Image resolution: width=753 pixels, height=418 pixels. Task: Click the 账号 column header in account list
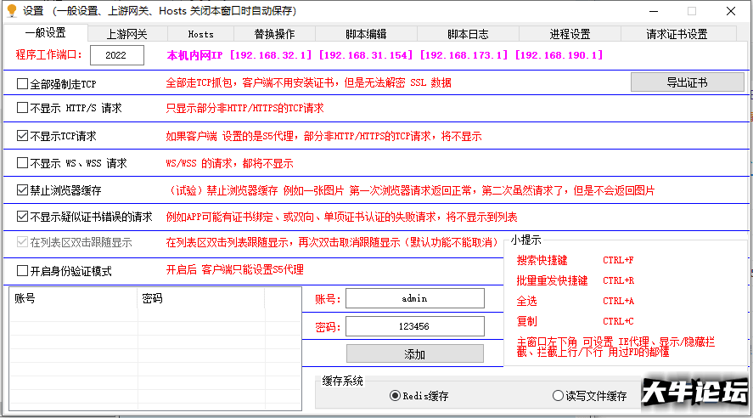74,298
